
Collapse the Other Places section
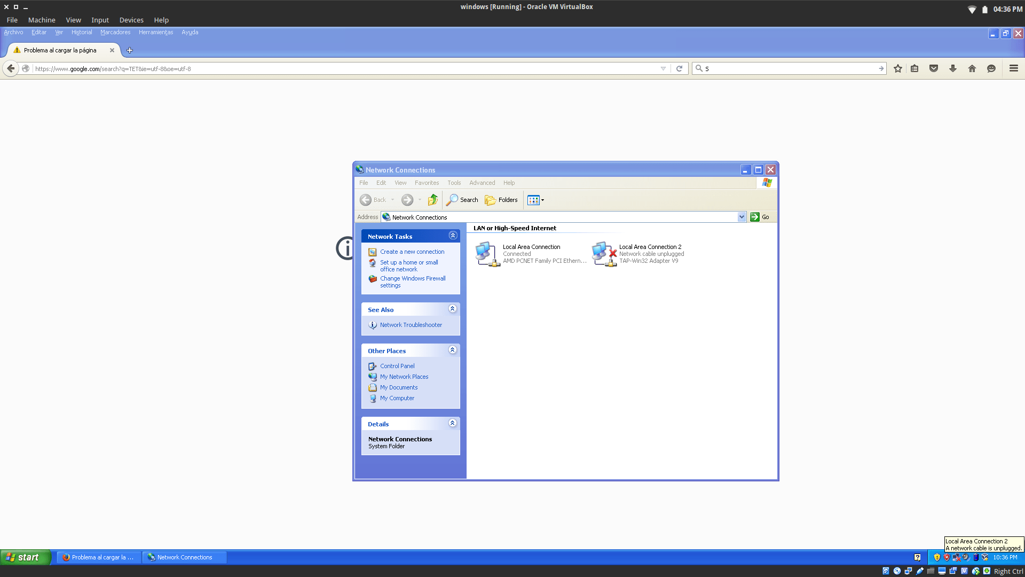coord(453,350)
